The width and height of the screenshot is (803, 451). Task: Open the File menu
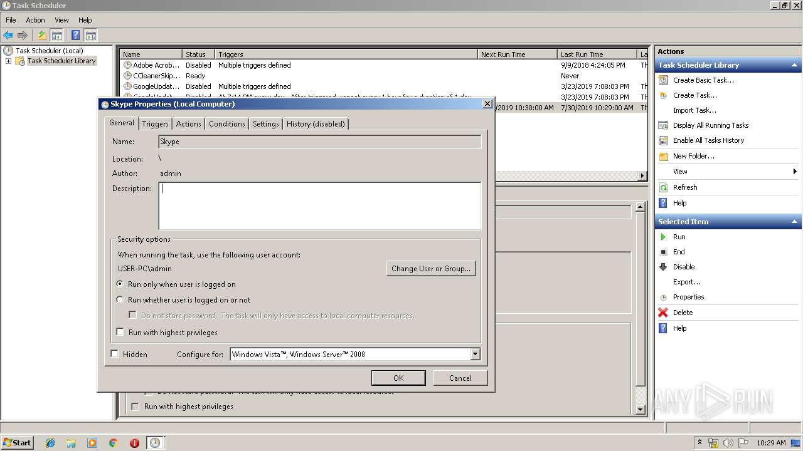[x=11, y=20]
